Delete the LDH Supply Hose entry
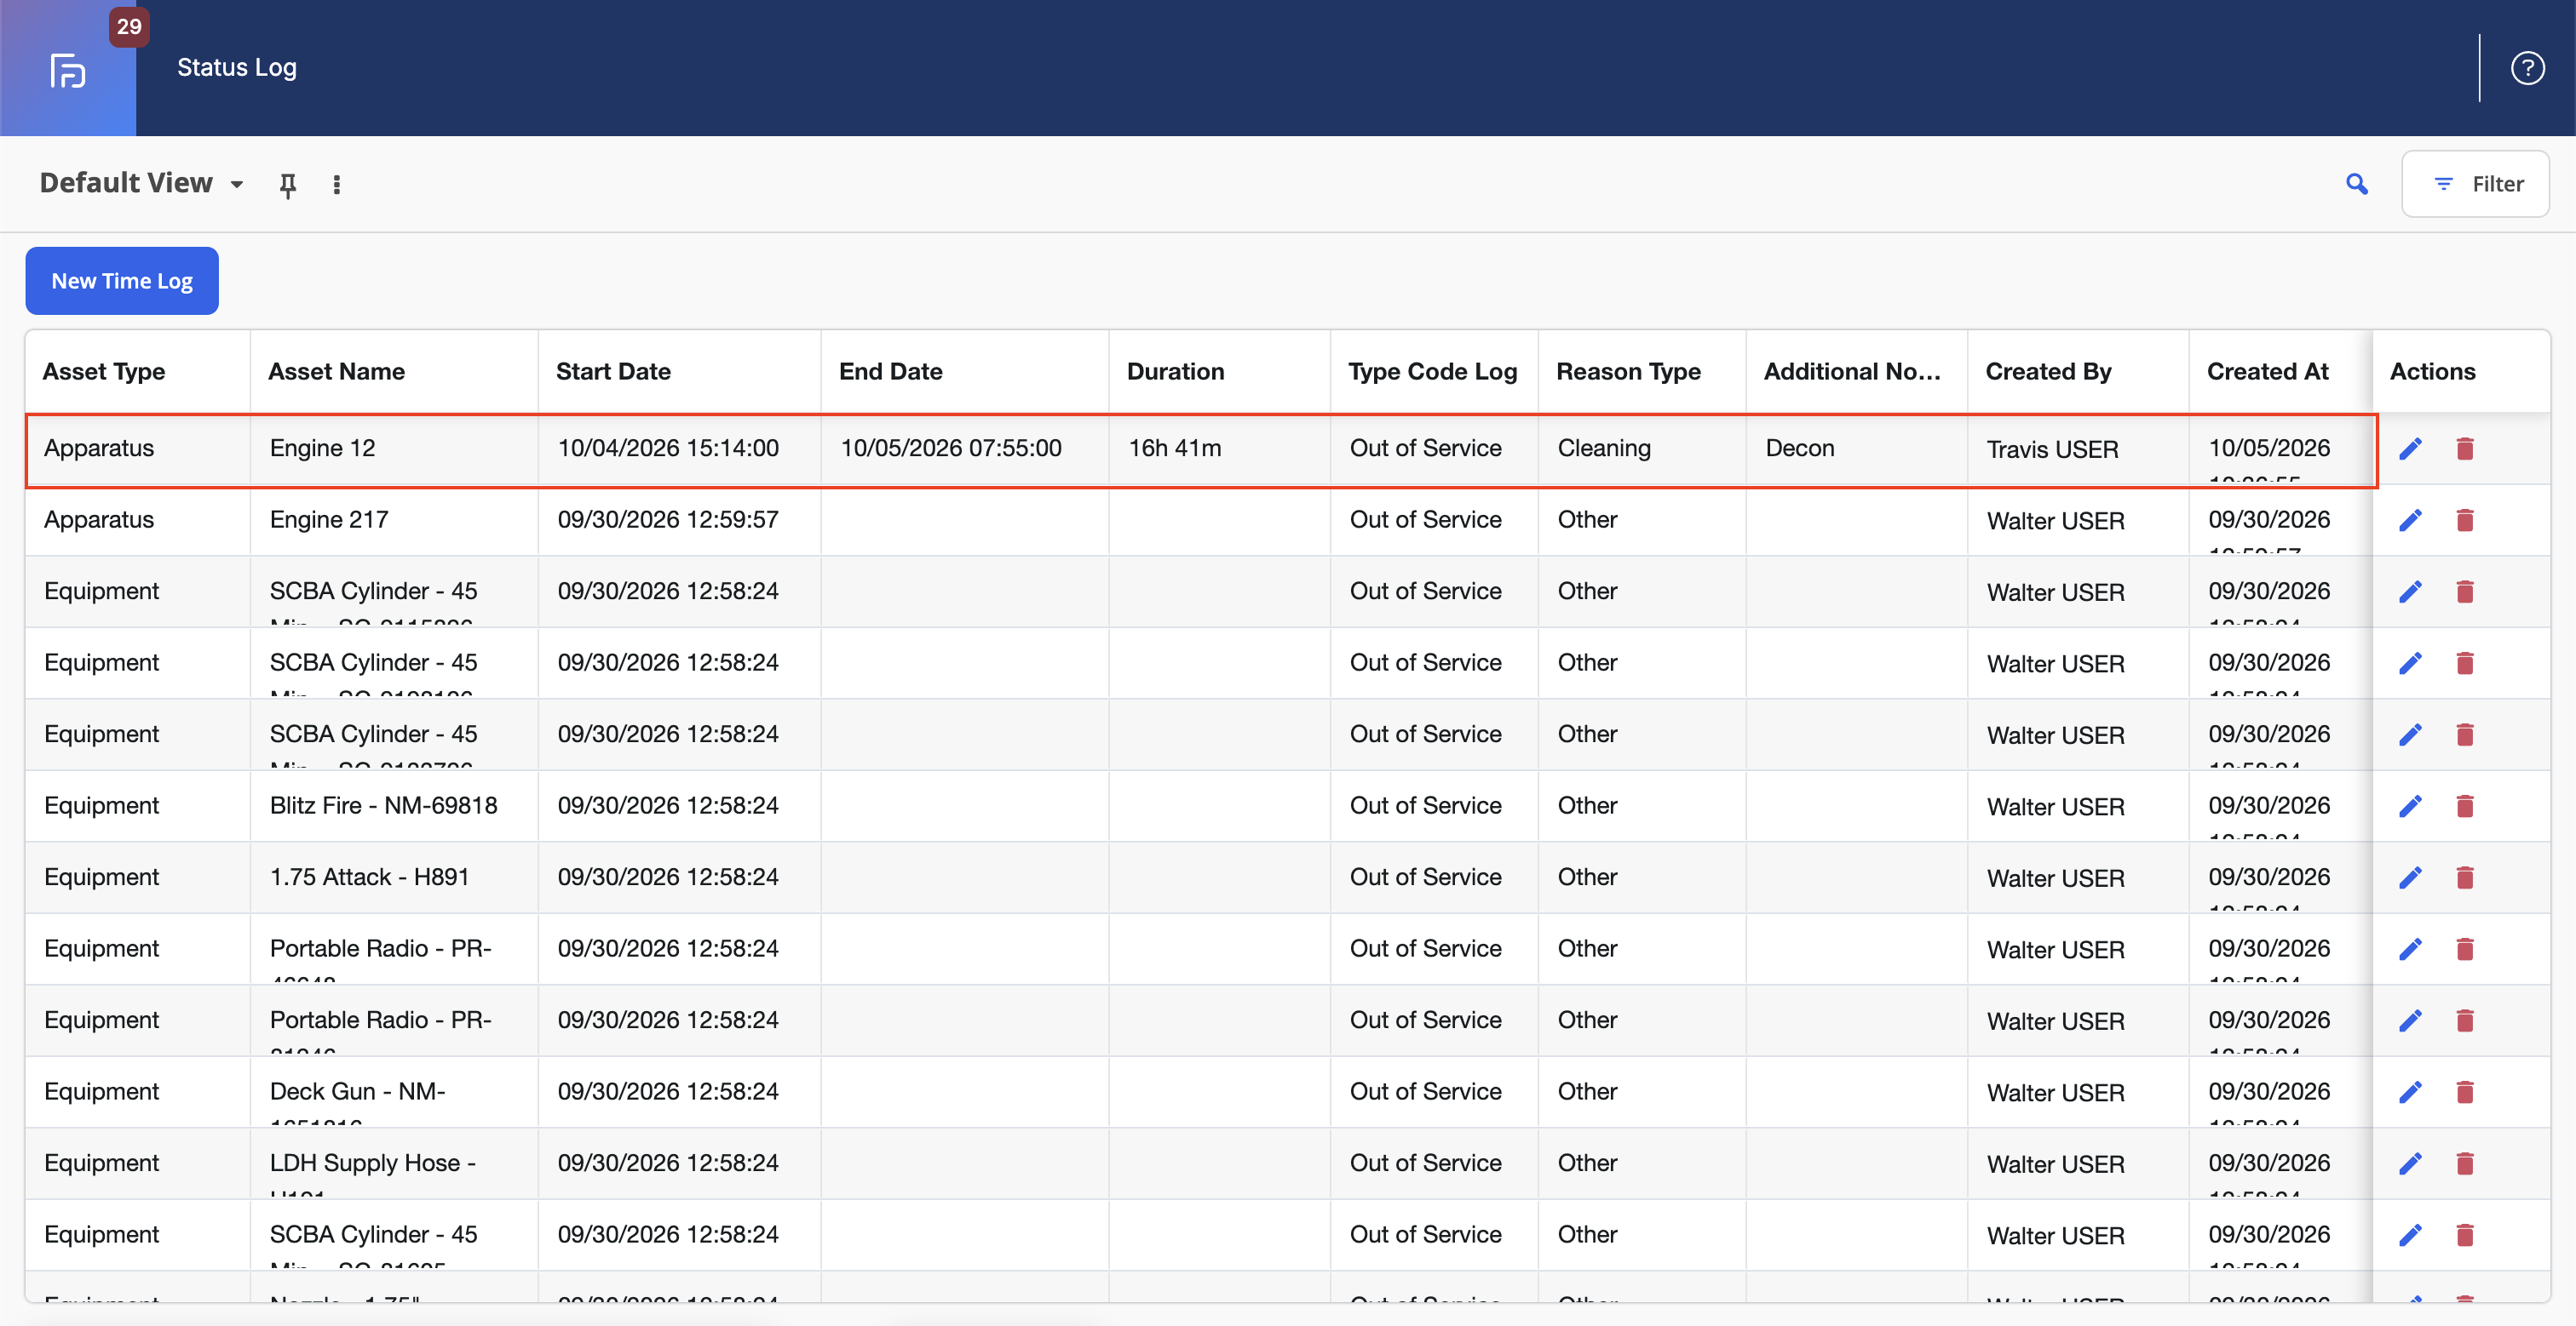 tap(2465, 1163)
